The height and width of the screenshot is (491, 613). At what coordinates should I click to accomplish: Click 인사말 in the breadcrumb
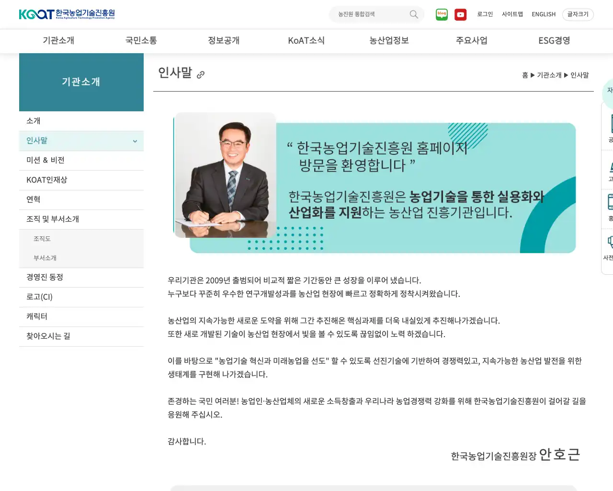[579, 75]
